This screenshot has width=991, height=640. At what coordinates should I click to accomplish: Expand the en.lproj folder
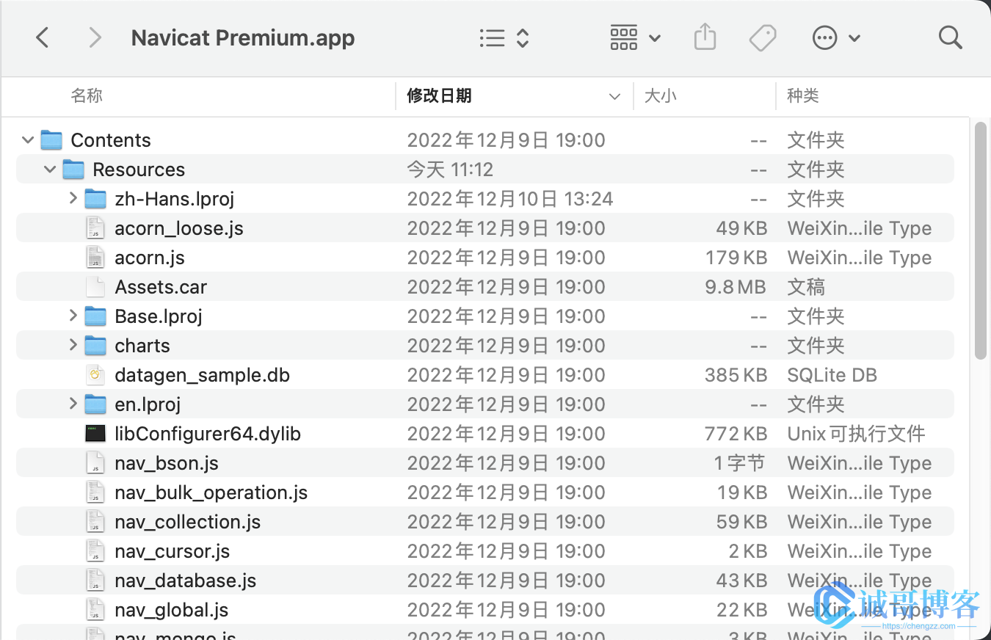pos(73,404)
